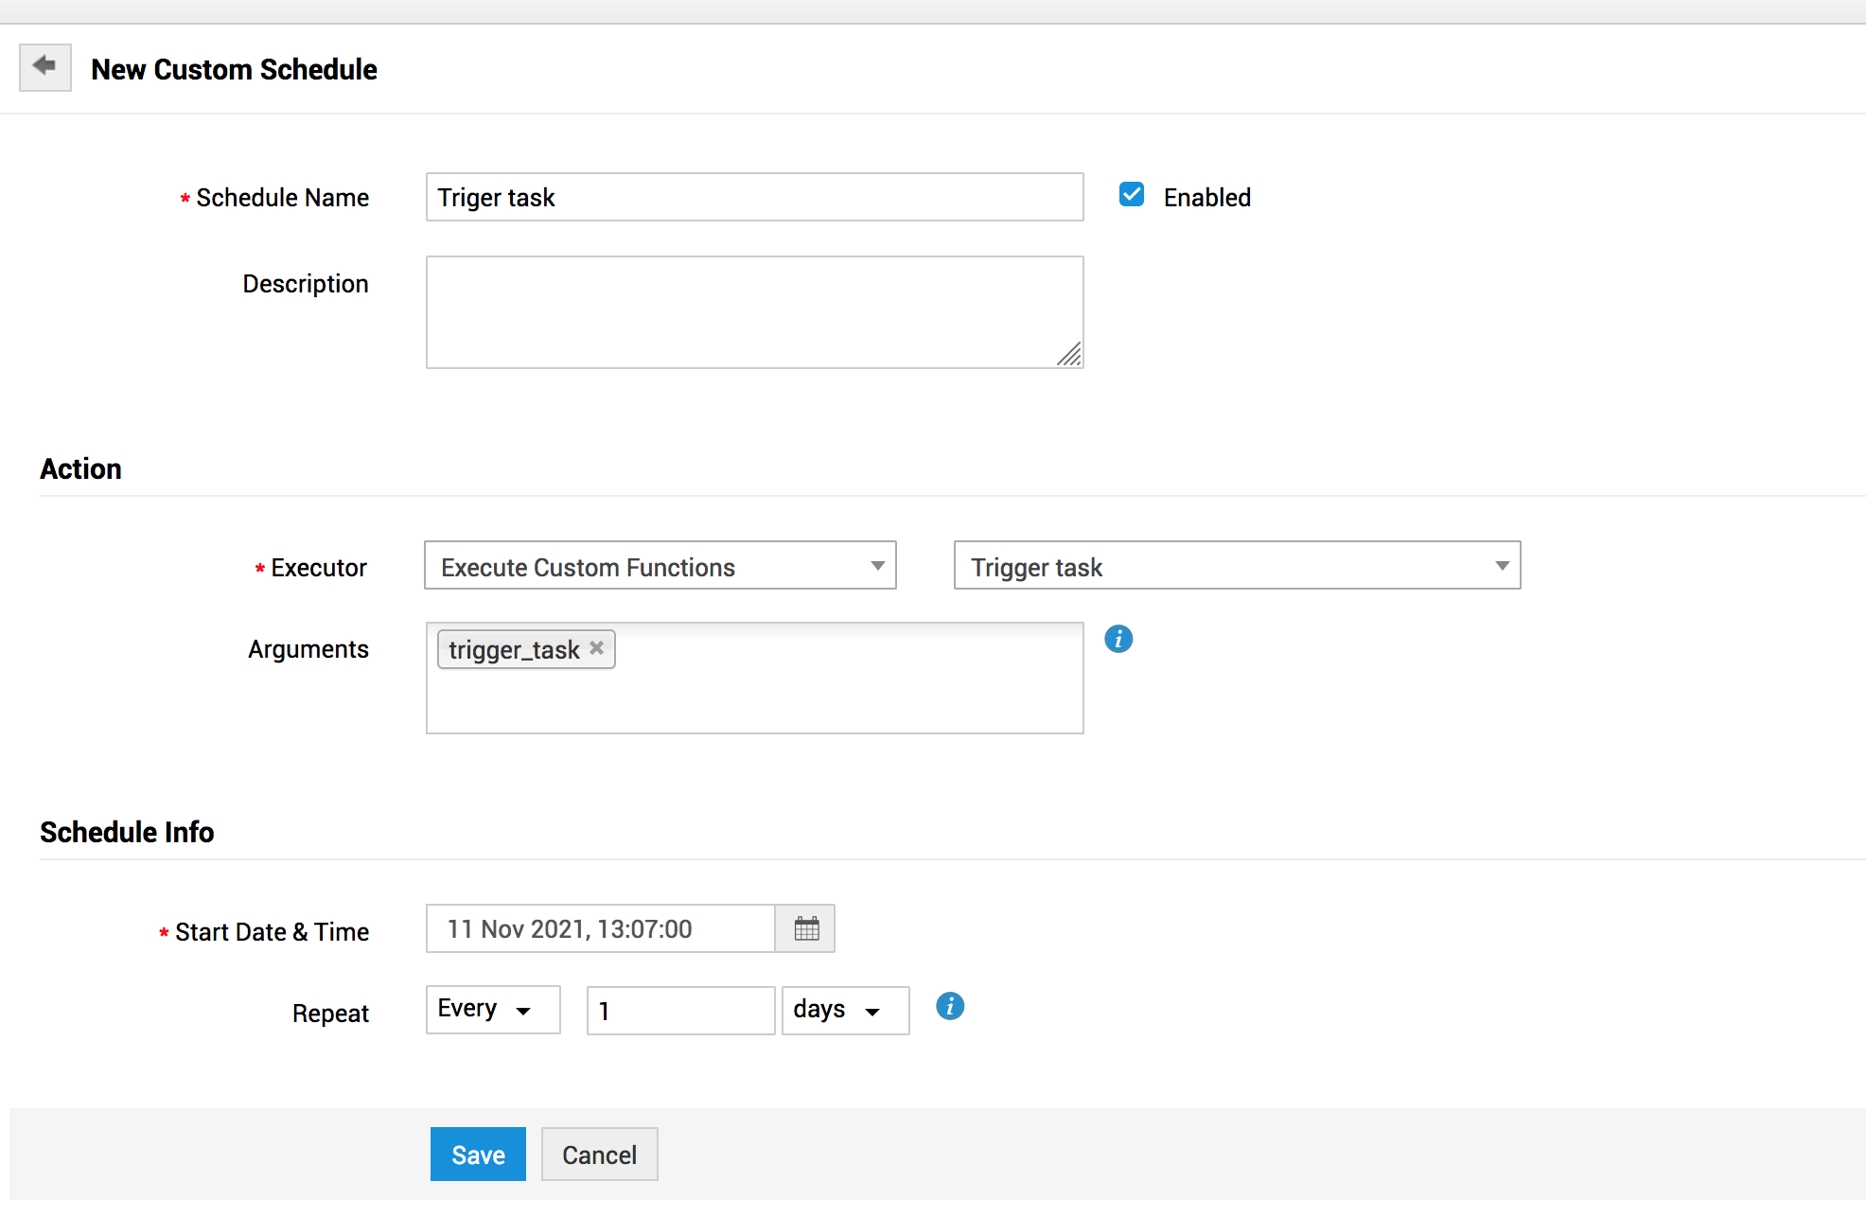Image resolution: width=1866 pixels, height=1217 pixels.
Task: Click the Save button
Action: point(478,1155)
